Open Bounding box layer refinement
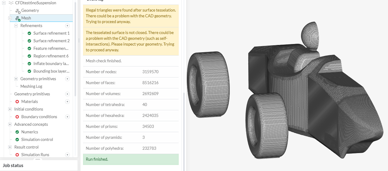The height and width of the screenshot is (171, 388). 51,71
